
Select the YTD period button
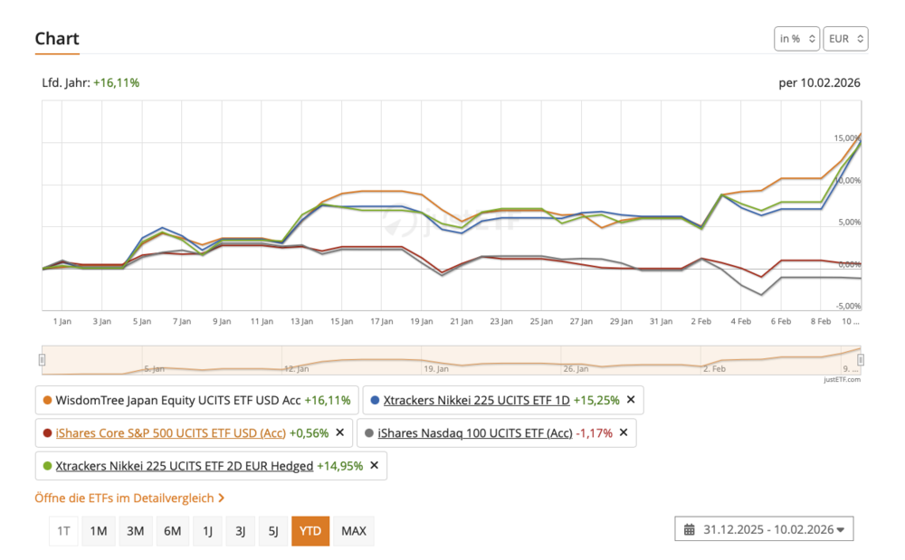(310, 531)
